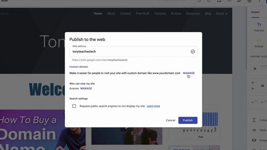Select Archive in the site navigation

point(176,13)
